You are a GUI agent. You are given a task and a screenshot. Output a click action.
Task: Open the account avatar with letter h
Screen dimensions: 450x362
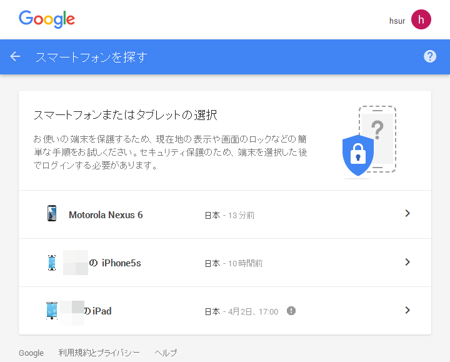[x=421, y=19]
